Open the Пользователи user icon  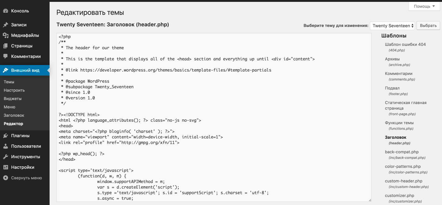tap(6, 146)
